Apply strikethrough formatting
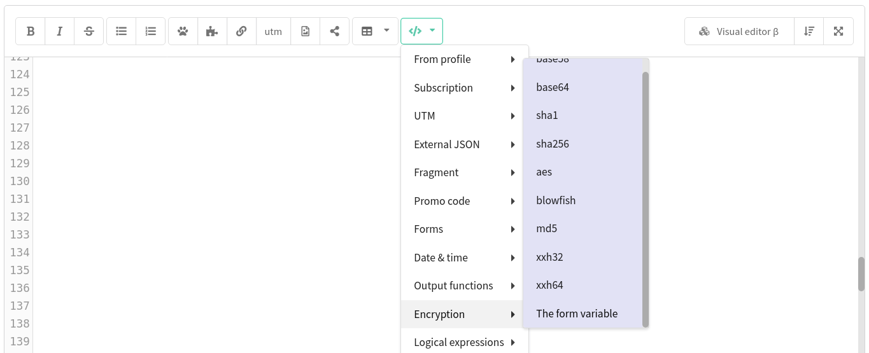Screen dimensions: 869x353 coord(89,31)
